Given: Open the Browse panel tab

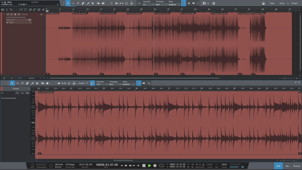Looking at the screenshot, I should [297, 166].
